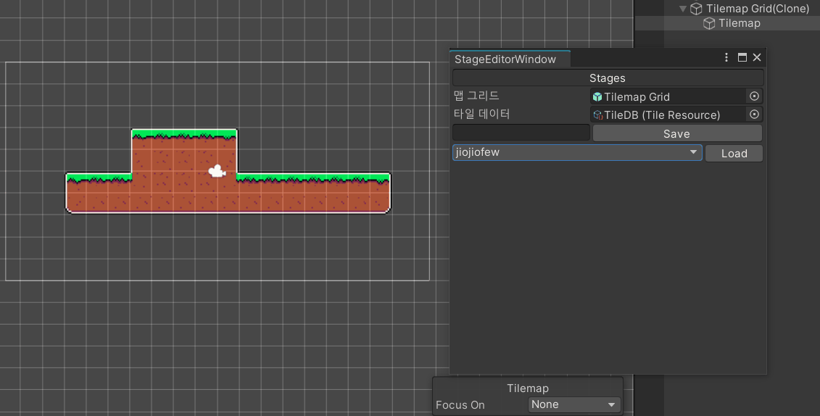Click the Save button
This screenshot has height=416, width=820.
[x=676, y=133]
